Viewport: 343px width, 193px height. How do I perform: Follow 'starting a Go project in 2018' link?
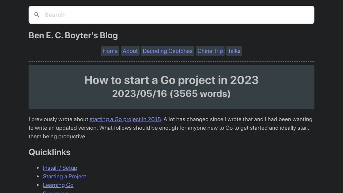[125, 119]
